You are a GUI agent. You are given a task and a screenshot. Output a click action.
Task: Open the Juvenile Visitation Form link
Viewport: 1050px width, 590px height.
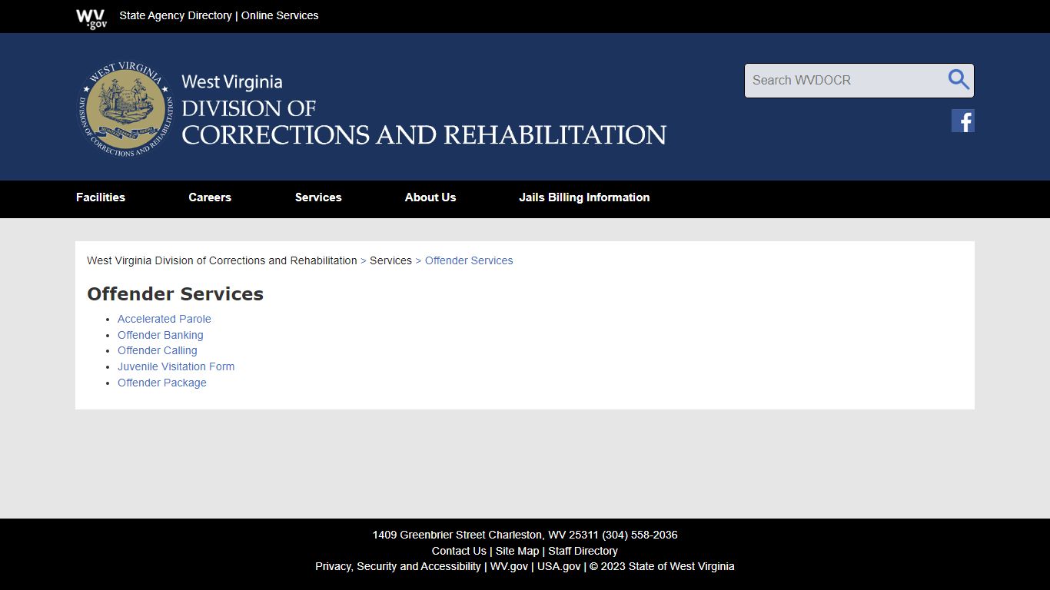(176, 366)
